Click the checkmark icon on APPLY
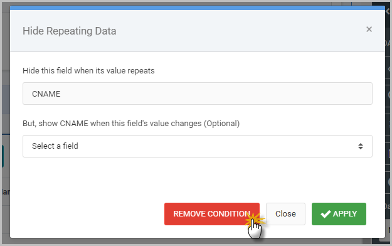Viewport: 392px width, 246px height. tap(326, 214)
